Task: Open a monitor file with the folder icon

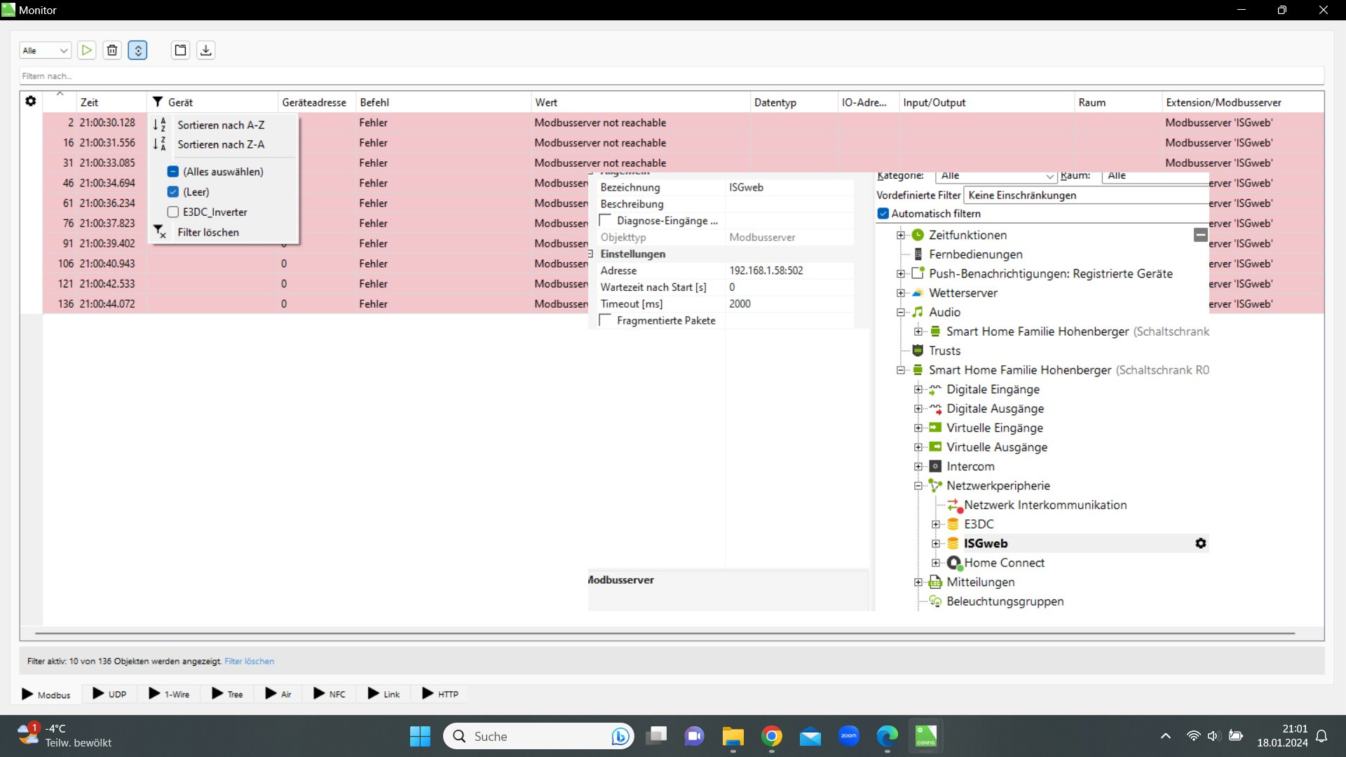Action: (x=180, y=50)
